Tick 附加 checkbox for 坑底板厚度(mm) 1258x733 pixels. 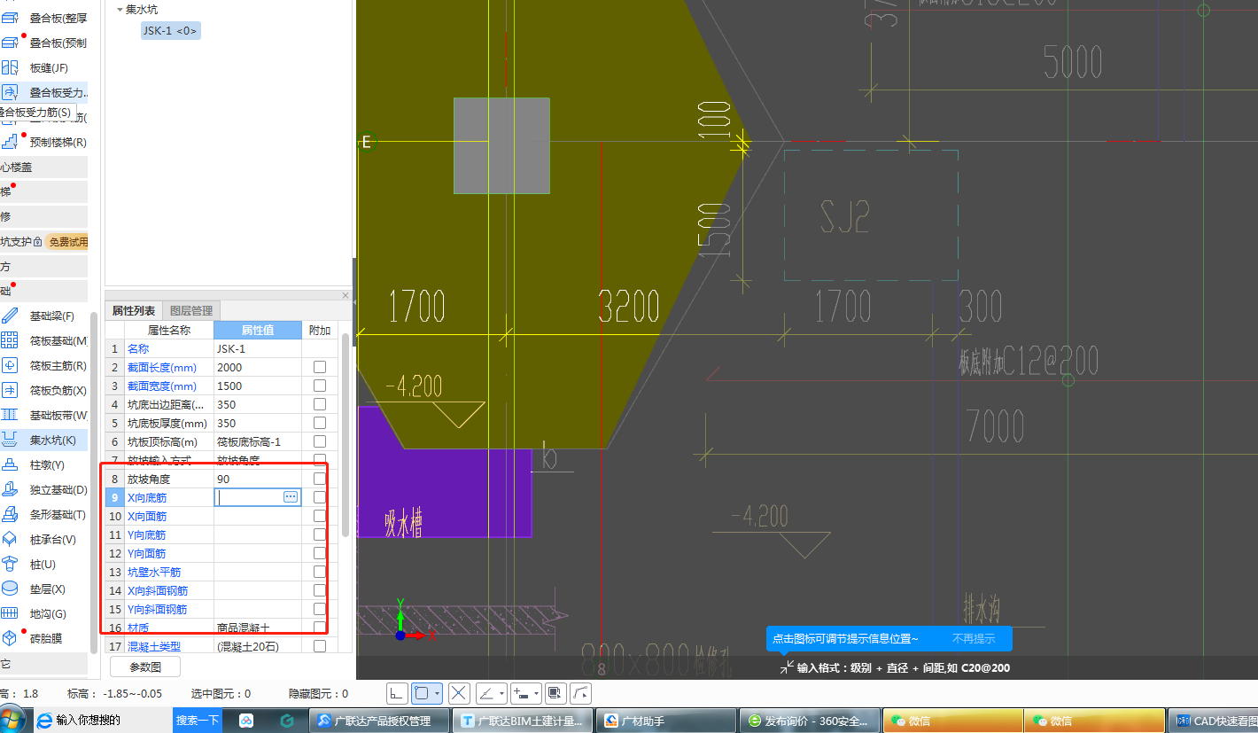click(x=320, y=423)
